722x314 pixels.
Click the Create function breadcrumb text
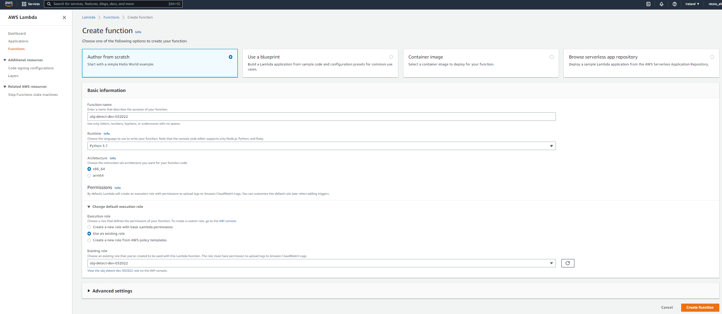click(x=140, y=17)
